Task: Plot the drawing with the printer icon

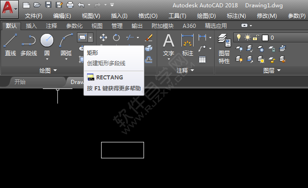Action: 70,5
